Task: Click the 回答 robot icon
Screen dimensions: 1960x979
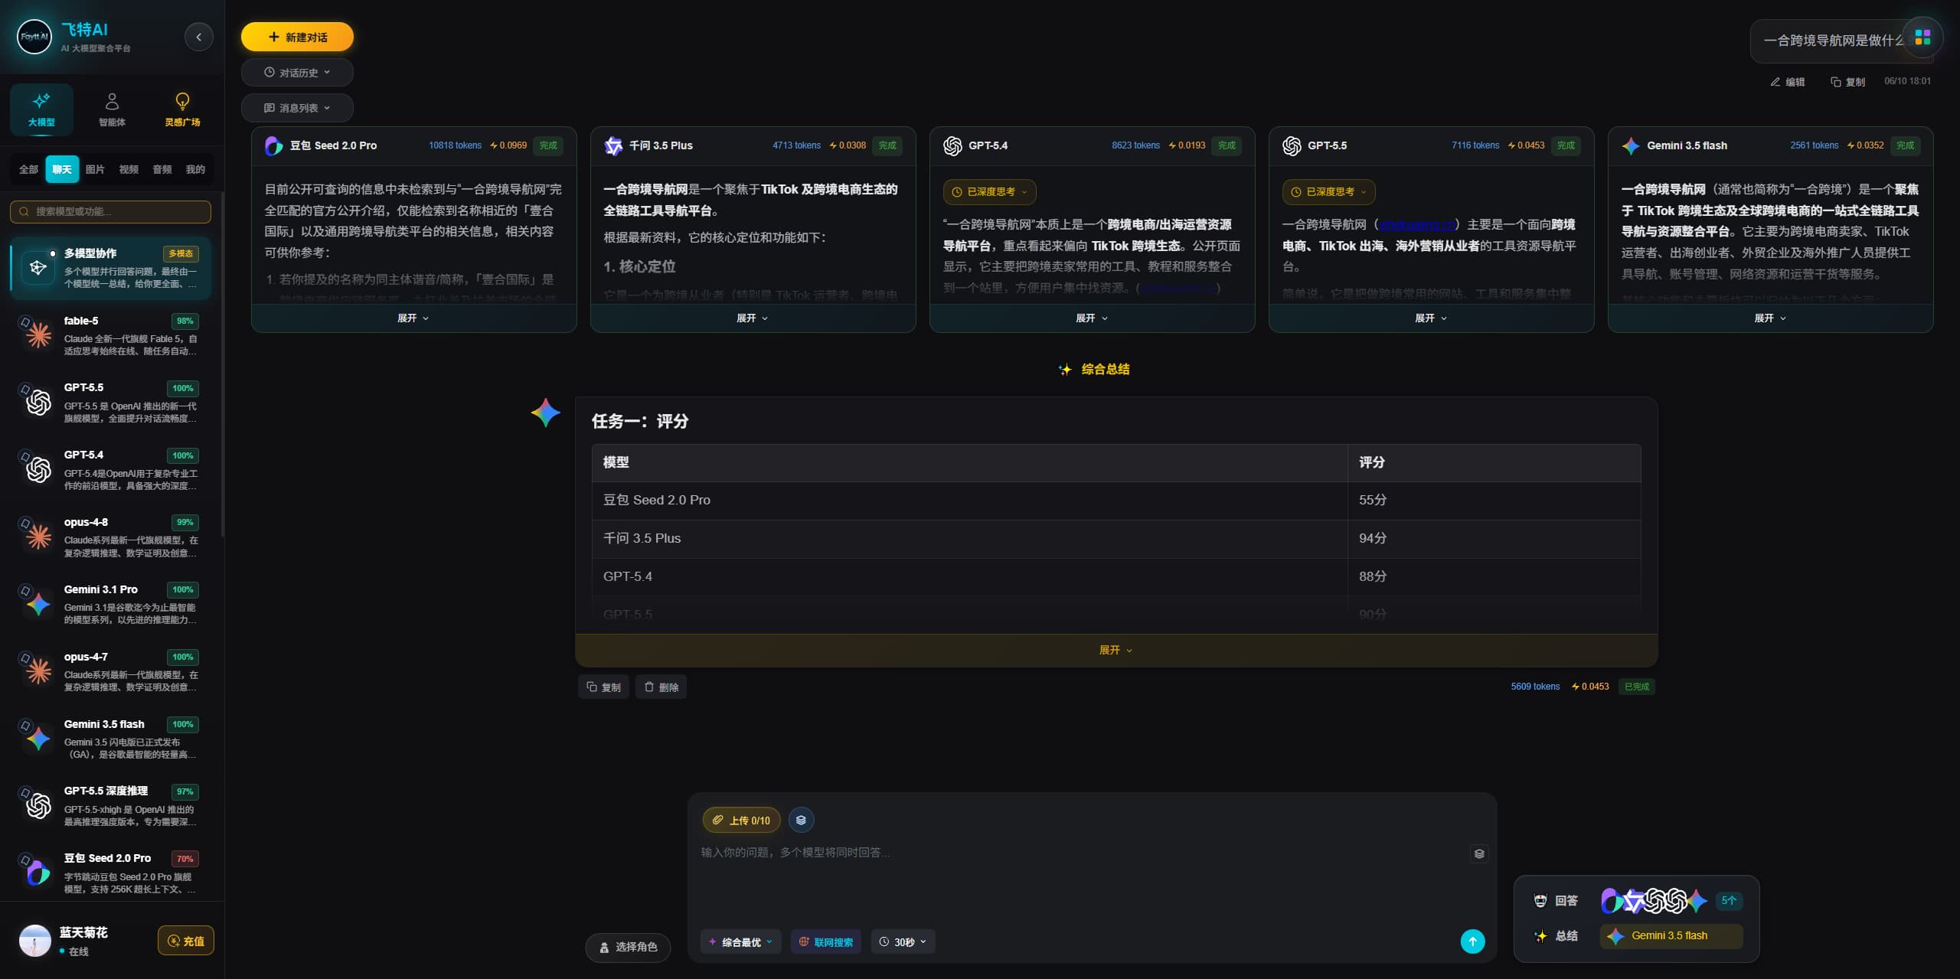Action: pos(1540,900)
